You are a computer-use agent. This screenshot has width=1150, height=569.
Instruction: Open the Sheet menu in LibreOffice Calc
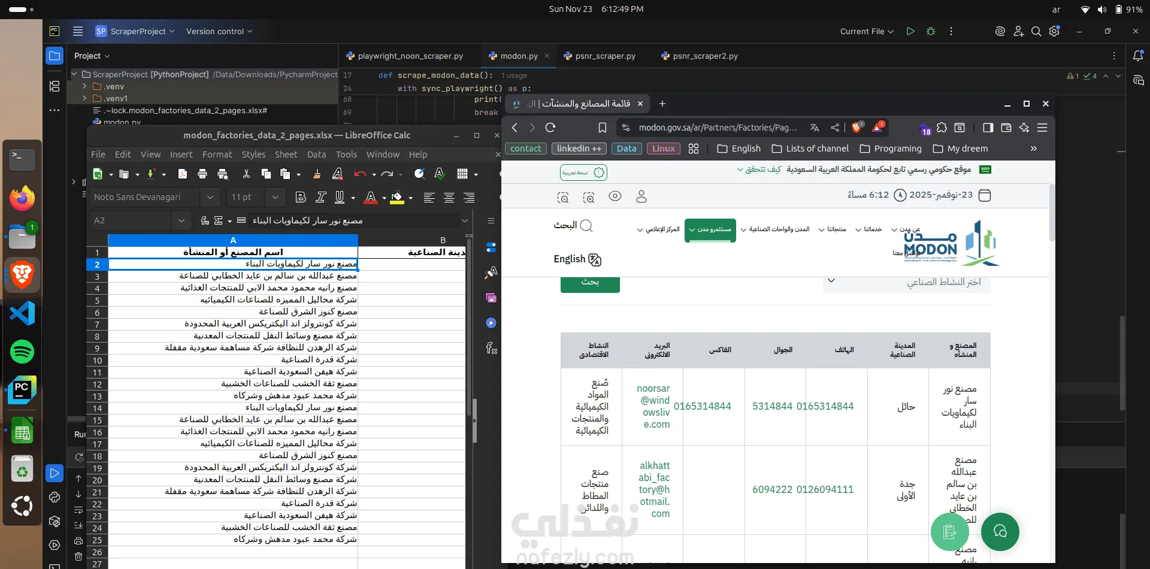[286, 155]
